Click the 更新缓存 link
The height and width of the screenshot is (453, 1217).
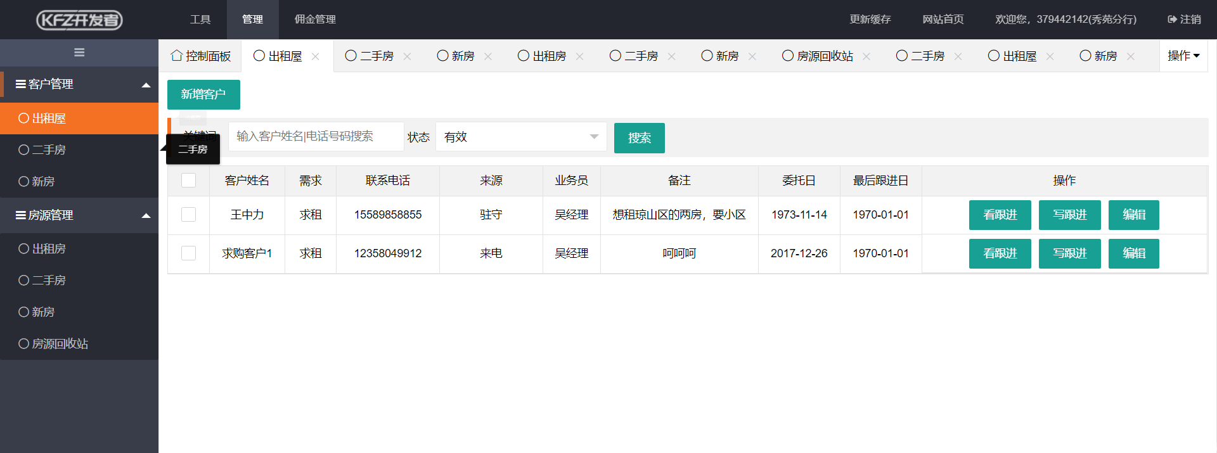pyautogui.click(x=870, y=20)
